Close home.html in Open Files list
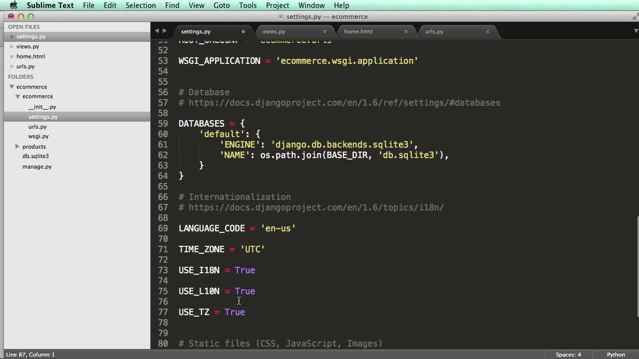This screenshot has height=359, width=639. click(x=11, y=56)
